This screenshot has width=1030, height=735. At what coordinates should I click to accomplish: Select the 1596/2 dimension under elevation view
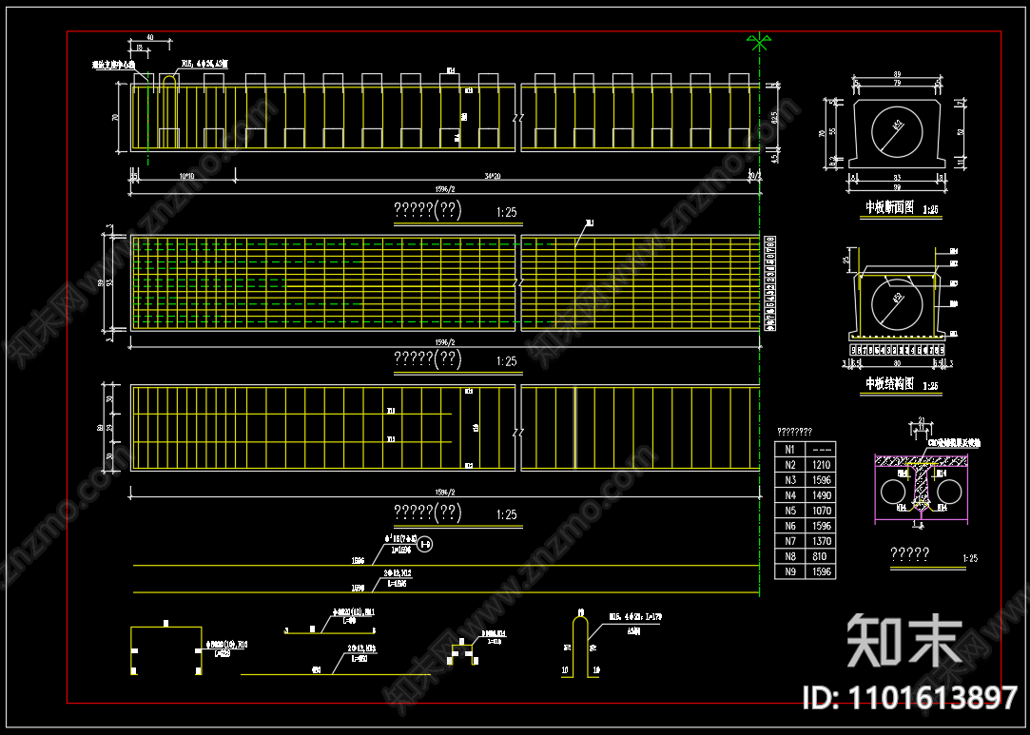coord(445,189)
